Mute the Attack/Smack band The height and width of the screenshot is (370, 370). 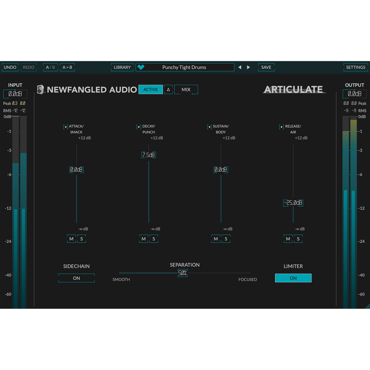tap(71, 239)
